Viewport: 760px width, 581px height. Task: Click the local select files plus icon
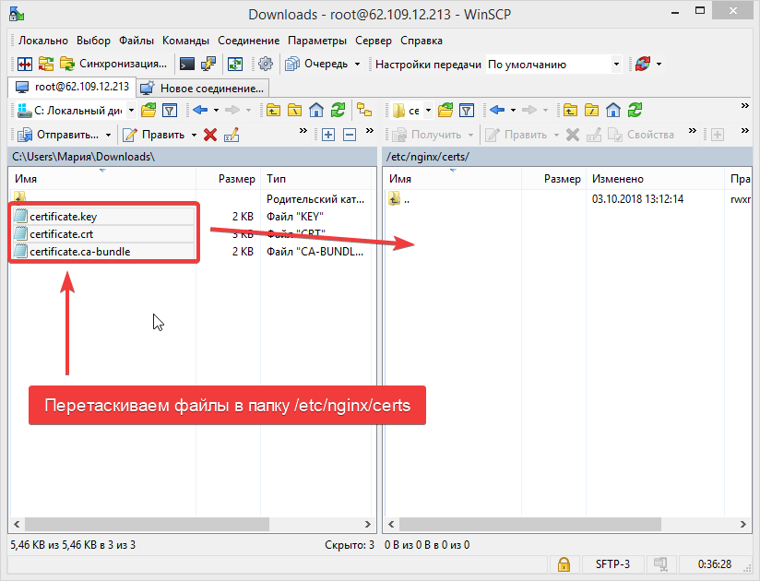[x=328, y=135]
